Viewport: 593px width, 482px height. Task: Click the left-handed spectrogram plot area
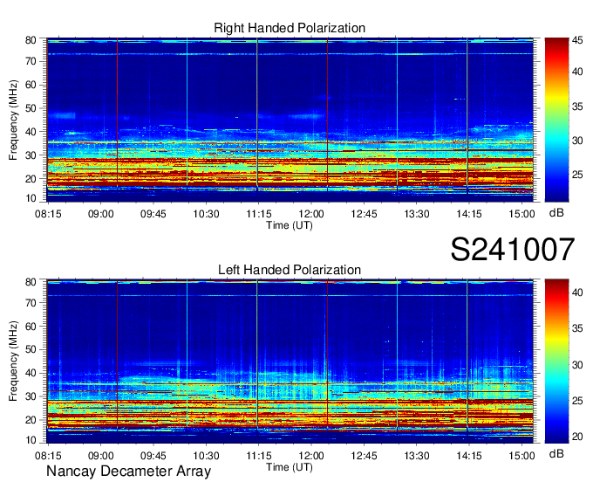click(x=290, y=361)
